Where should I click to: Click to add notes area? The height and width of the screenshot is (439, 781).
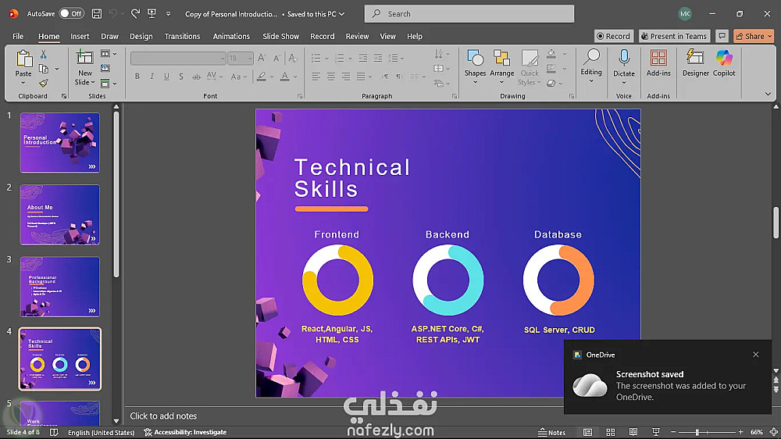(163, 416)
